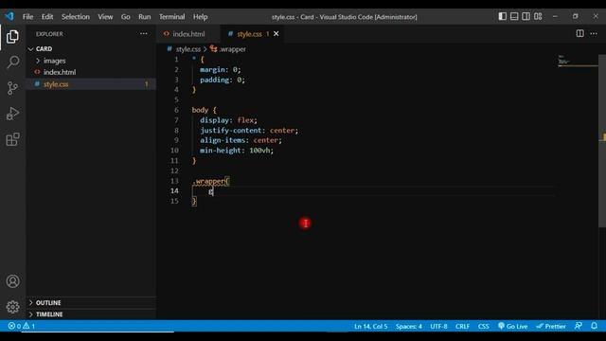Open the Manage gear icon
This screenshot has width=606, height=341.
(12, 307)
